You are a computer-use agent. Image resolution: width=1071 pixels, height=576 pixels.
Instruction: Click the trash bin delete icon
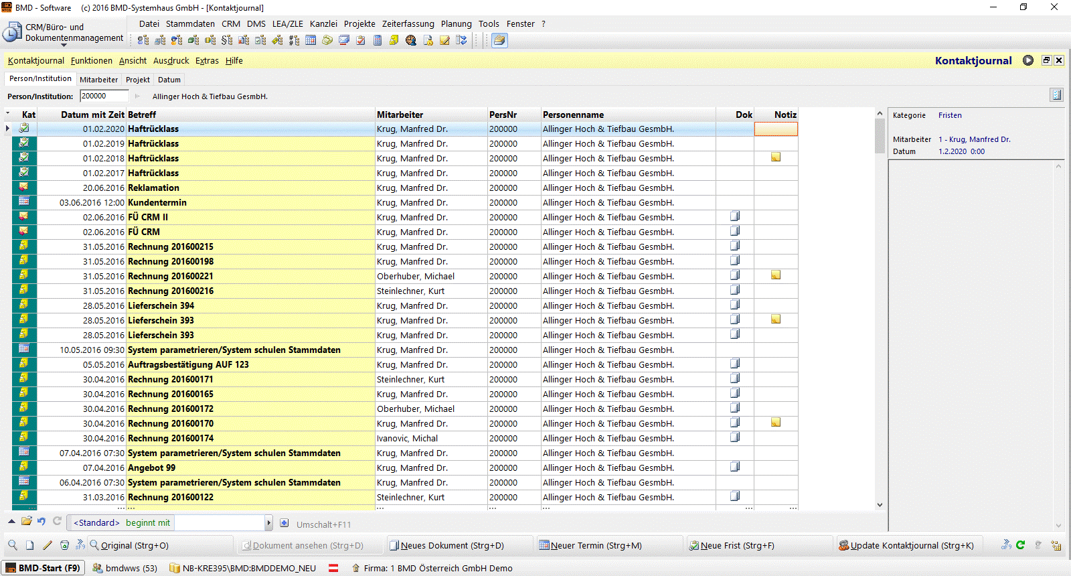(x=64, y=545)
